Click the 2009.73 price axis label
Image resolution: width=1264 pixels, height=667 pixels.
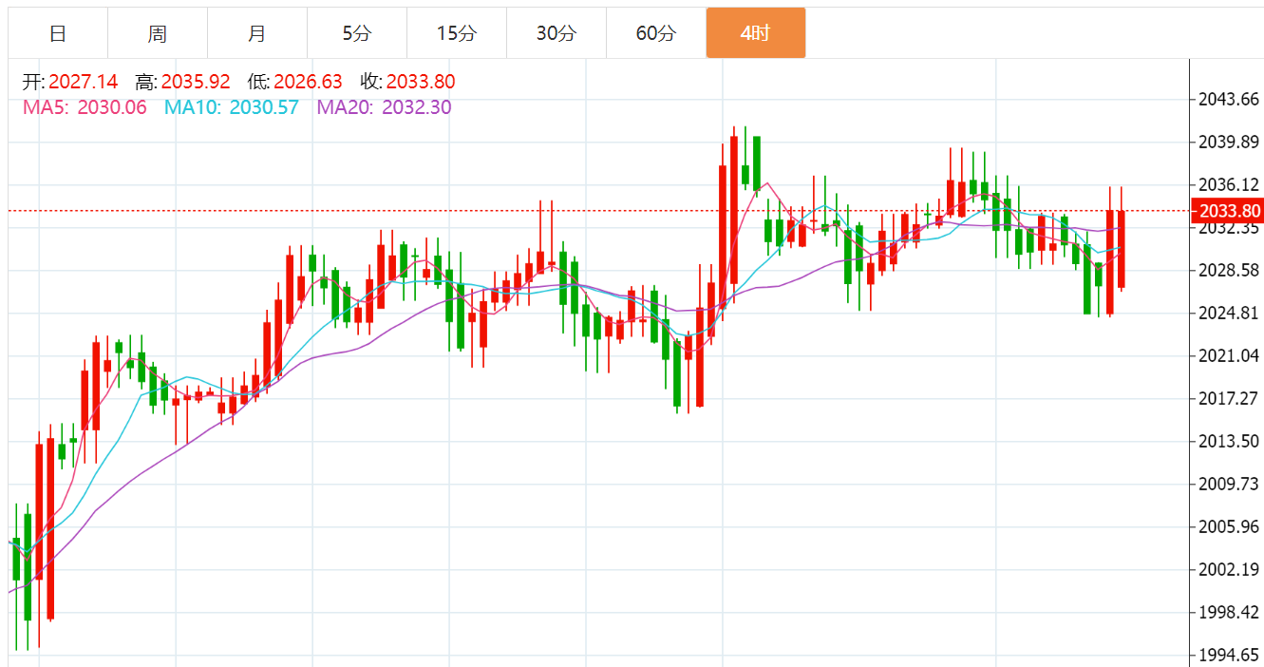tap(1229, 485)
